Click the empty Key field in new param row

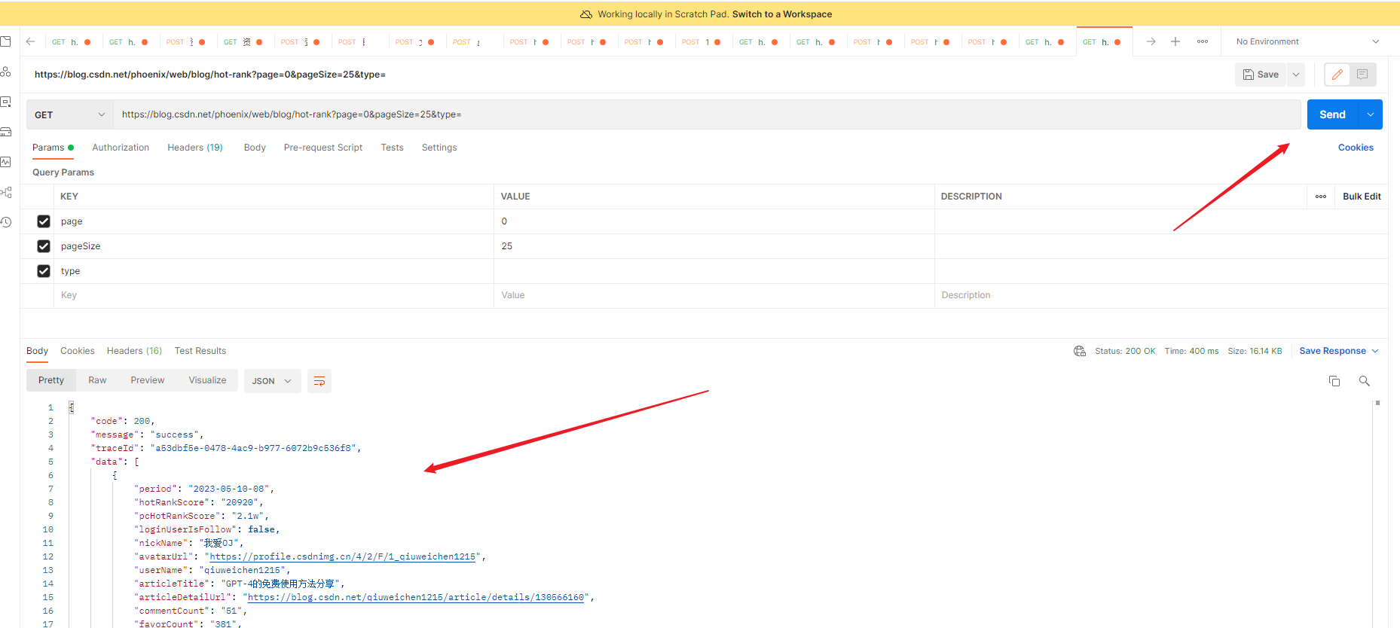click(x=275, y=295)
